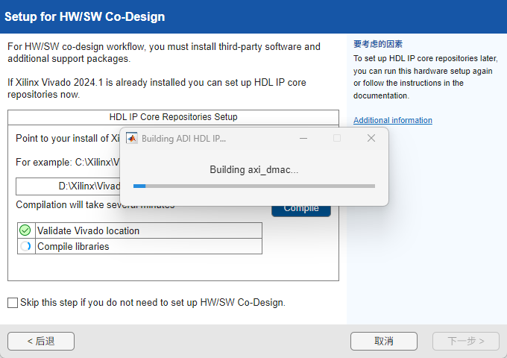Click the HDL IP Core Repositories Setup header
The image size is (507, 358).
173,117
